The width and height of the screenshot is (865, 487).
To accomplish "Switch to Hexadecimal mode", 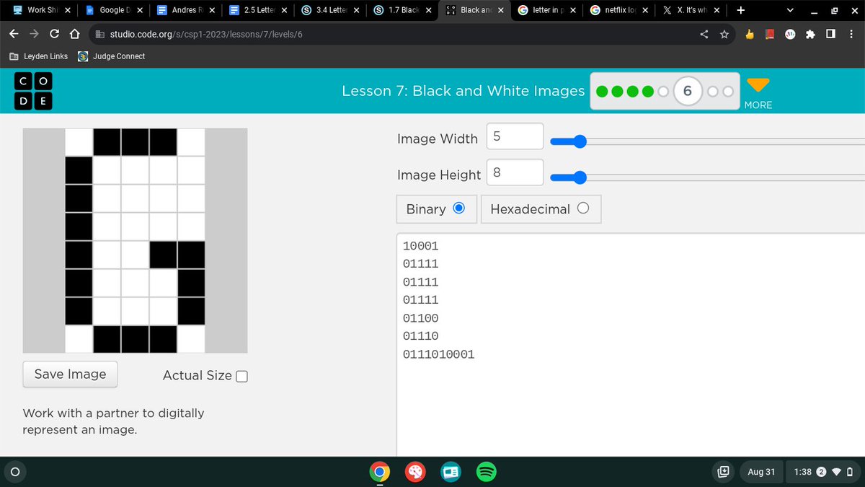I will pos(585,207).
